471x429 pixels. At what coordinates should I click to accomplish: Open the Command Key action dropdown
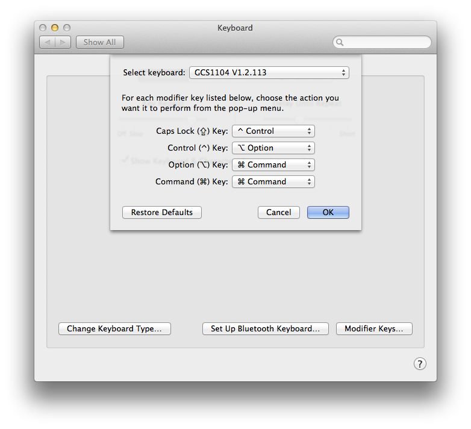pyautogui.click(x=273, y=182)
